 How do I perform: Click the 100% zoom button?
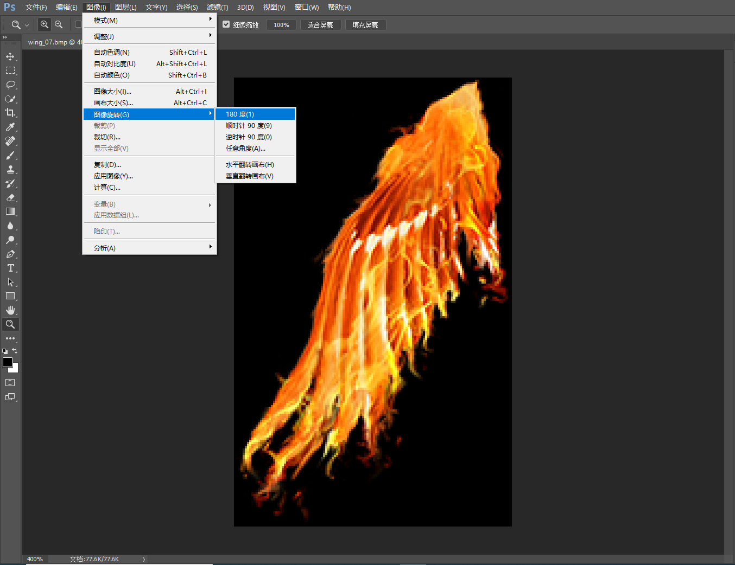(281, 25)
